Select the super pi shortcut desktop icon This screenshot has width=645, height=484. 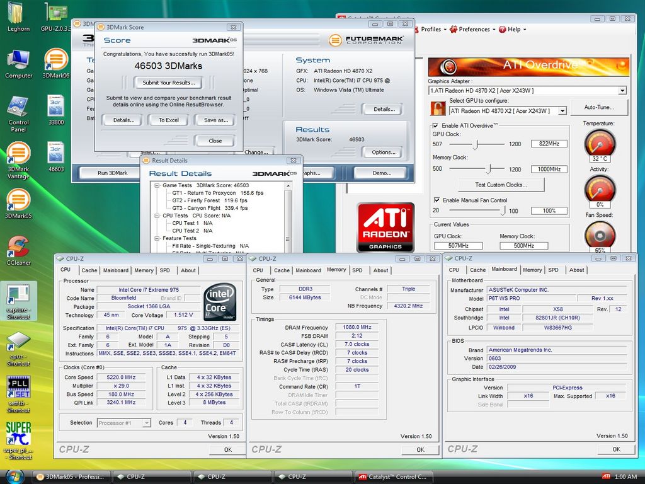[18, 441]
